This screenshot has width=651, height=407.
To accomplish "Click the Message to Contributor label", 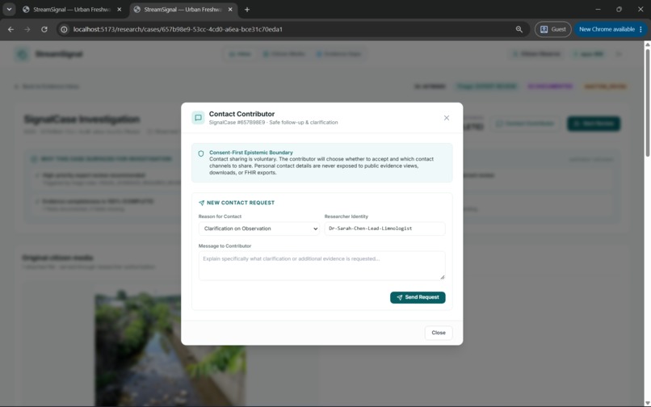I will click(x=225, y=245).
